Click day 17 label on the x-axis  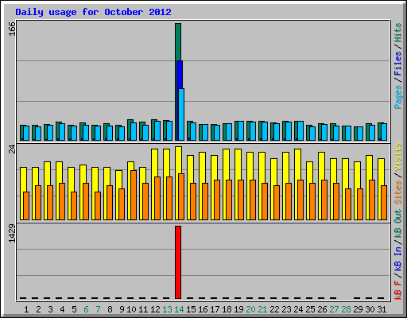pos(215,309)
